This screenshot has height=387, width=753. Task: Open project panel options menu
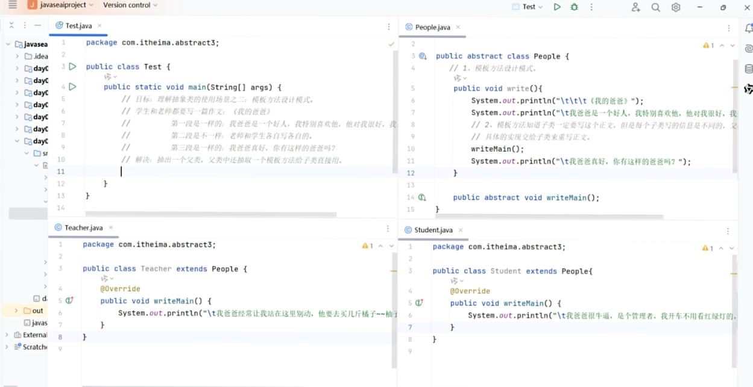(25, 25)
